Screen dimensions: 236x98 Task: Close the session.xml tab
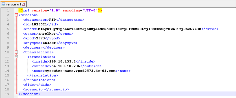coord(23,4)
